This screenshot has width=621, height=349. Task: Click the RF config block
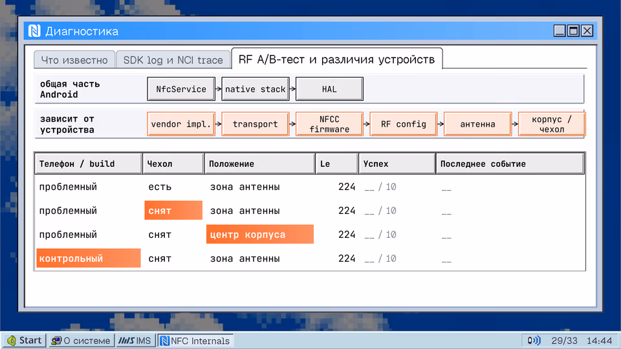coord(403,124)
